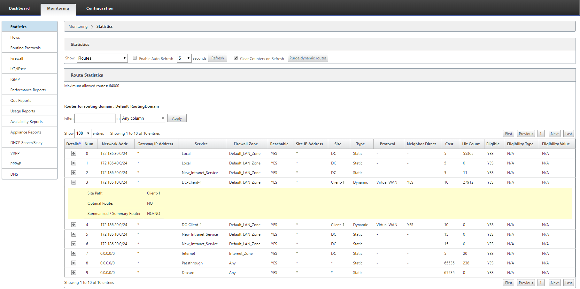This screenshot has height=289, width=580.
Task: Expand details for route number 8
Action: click(73, 263)
